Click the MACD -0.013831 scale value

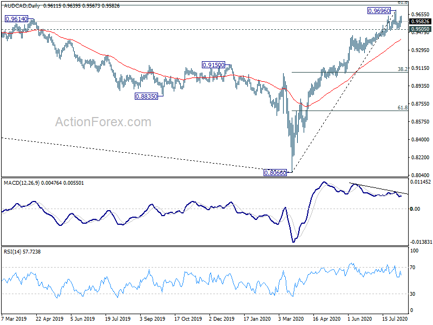click(x=421, y=242)
